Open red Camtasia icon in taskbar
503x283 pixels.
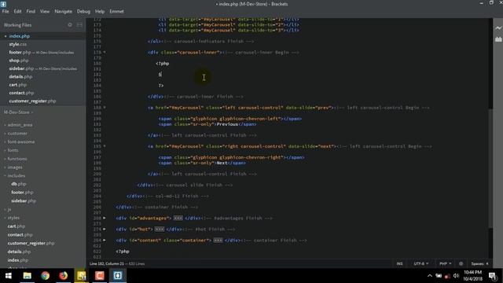point(100,276)
